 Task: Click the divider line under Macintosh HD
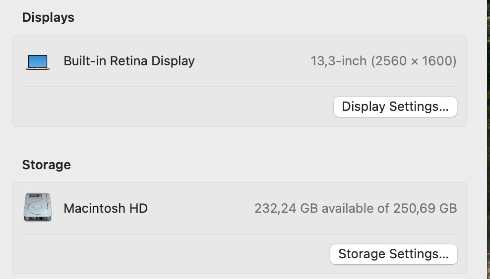[x=239, y=234]
